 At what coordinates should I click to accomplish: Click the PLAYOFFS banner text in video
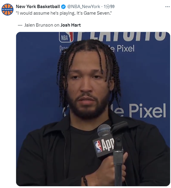[121, 36]
